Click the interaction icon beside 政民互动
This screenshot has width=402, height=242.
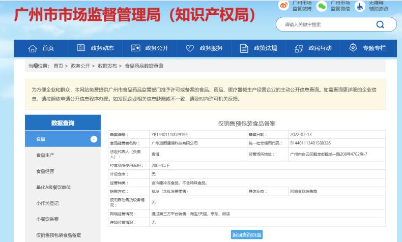(x=299, y=48)
